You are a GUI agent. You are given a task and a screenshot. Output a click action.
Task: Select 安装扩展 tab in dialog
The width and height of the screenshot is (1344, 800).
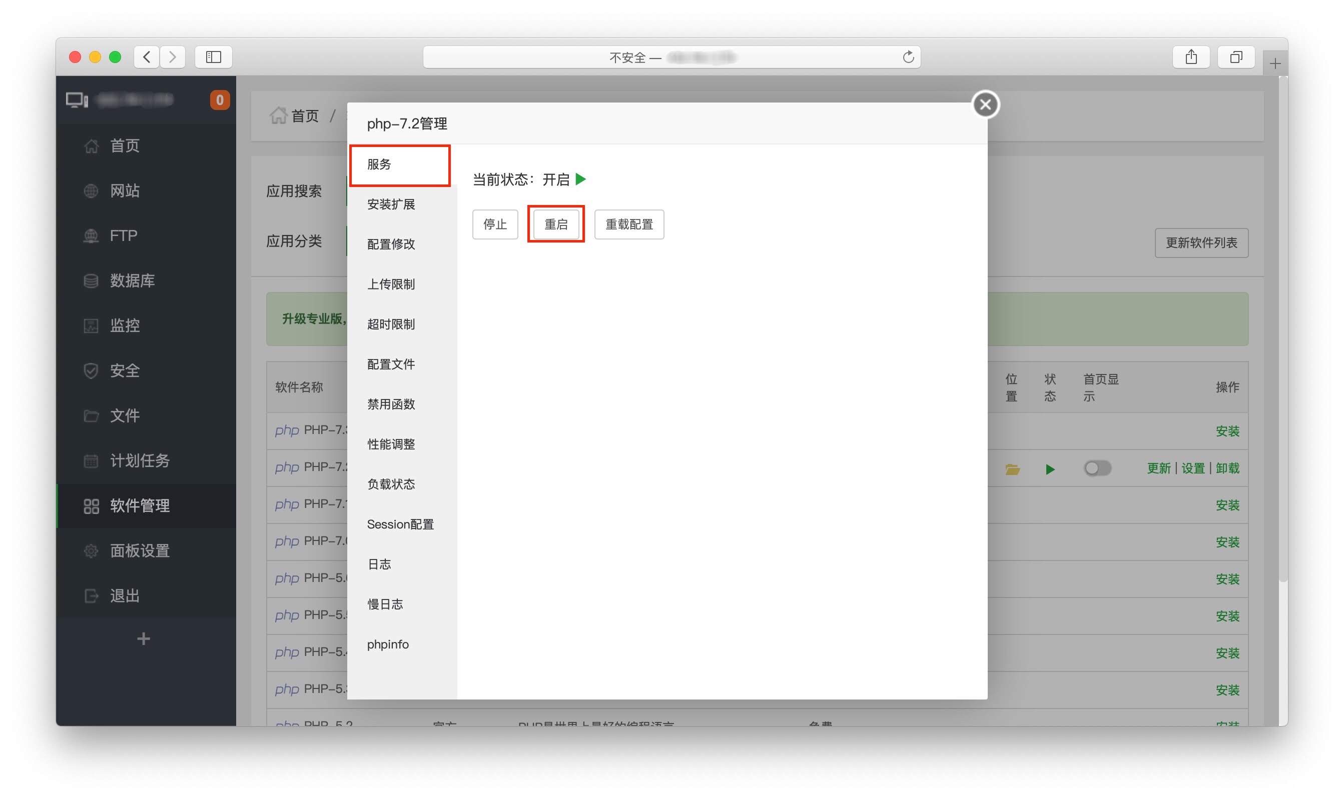point(391,205)
